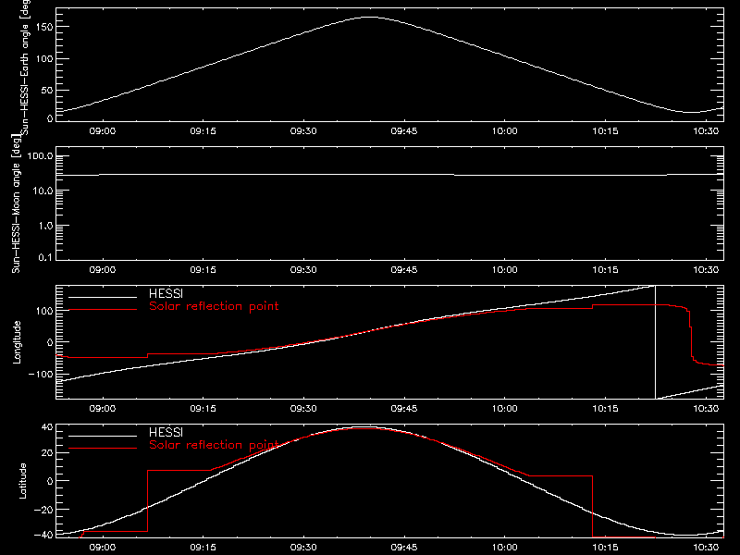Screen dimensions: 740x555
Task: Click the -40 tick on Latitude axis
Action: (43, 536)
